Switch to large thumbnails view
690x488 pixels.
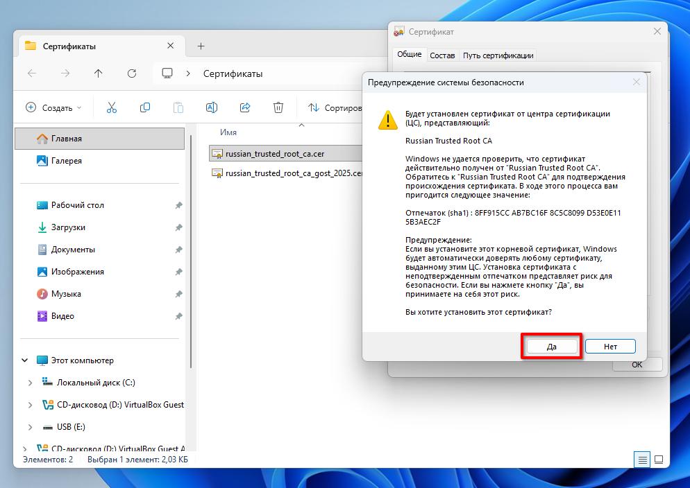[659, 460]
